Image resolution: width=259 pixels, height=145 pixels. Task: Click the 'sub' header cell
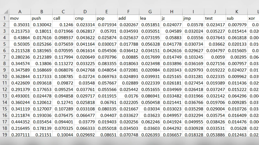point(237,18)
